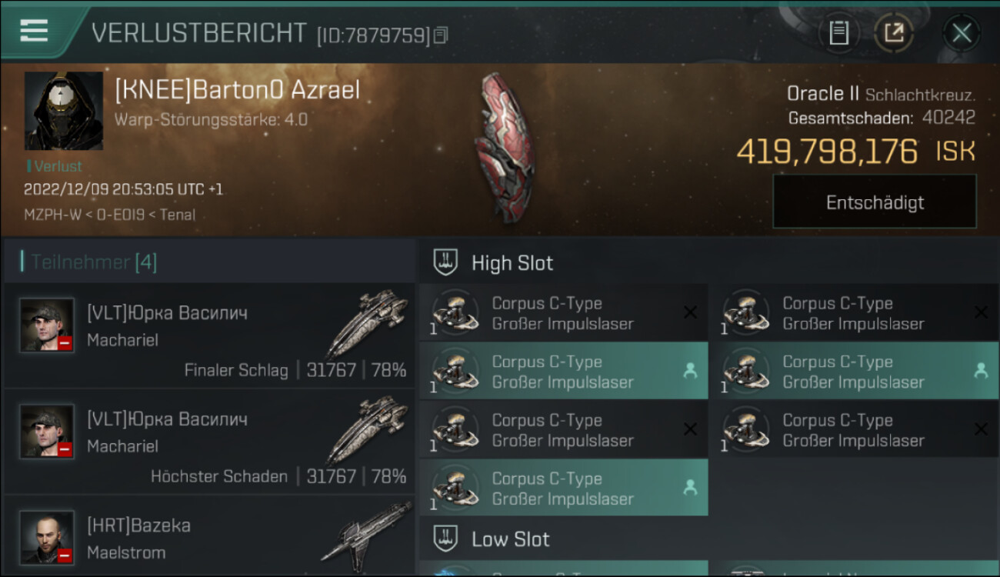Click person icon on second-row left laser

[690, 371]
